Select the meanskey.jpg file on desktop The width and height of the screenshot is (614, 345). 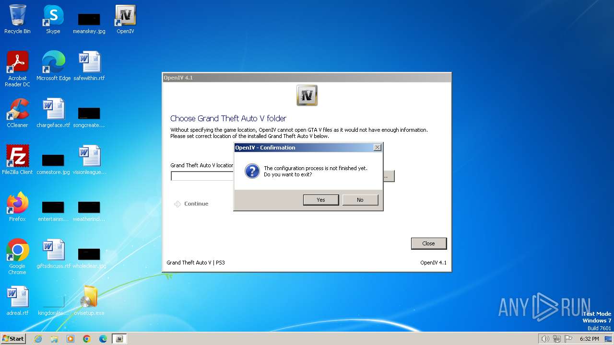pyautogui.click(x=89, y=22)
